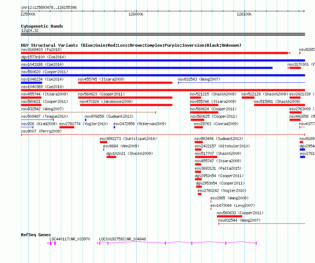Click the cytogenetic band 12q24.32 bar
The image size is (315, 263).
click(x=163, y=34)
